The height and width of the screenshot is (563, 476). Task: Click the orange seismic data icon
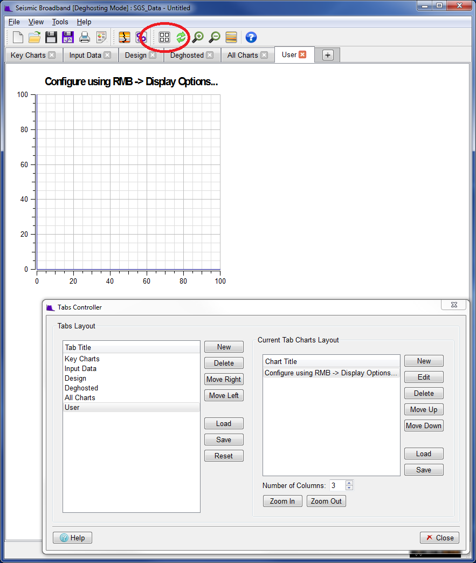tap(124, 37)
